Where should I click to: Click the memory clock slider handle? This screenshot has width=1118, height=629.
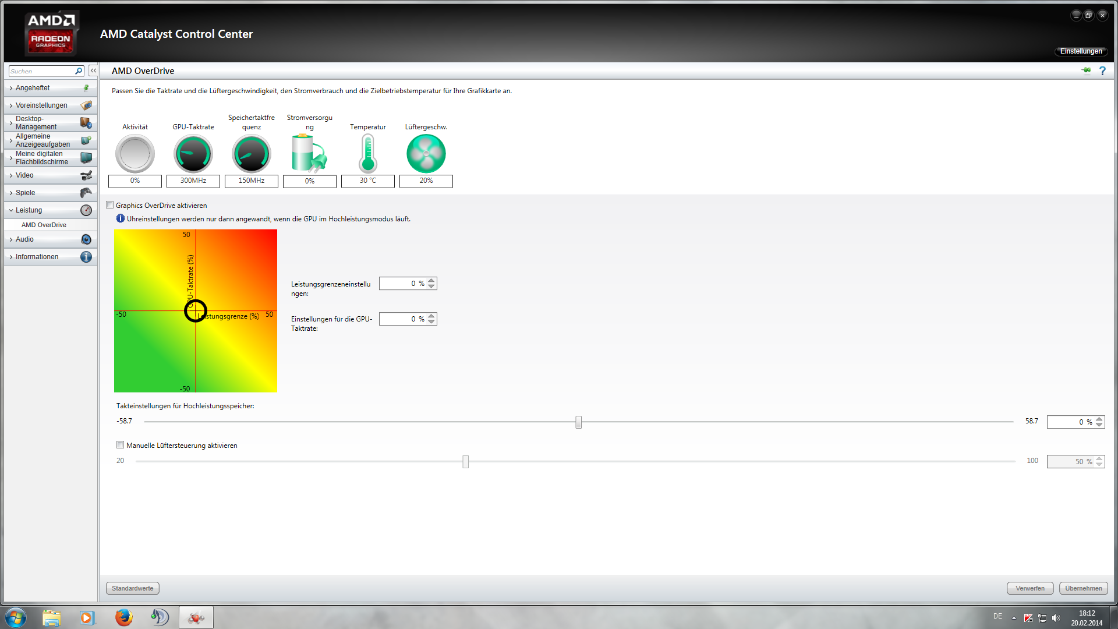pos(578,422)
